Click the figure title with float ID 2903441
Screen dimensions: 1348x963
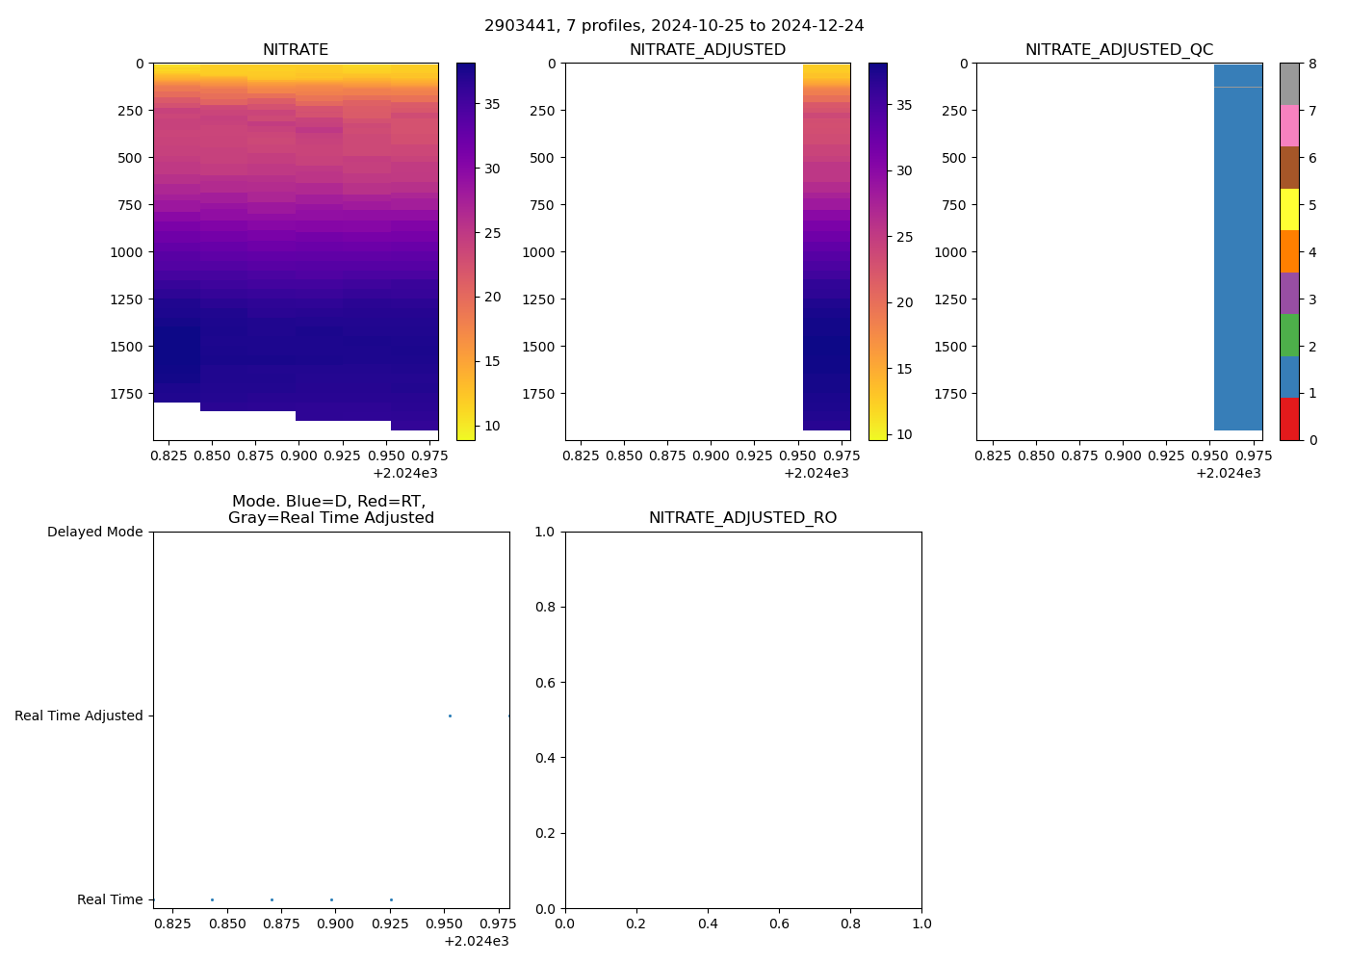point(674,26)
